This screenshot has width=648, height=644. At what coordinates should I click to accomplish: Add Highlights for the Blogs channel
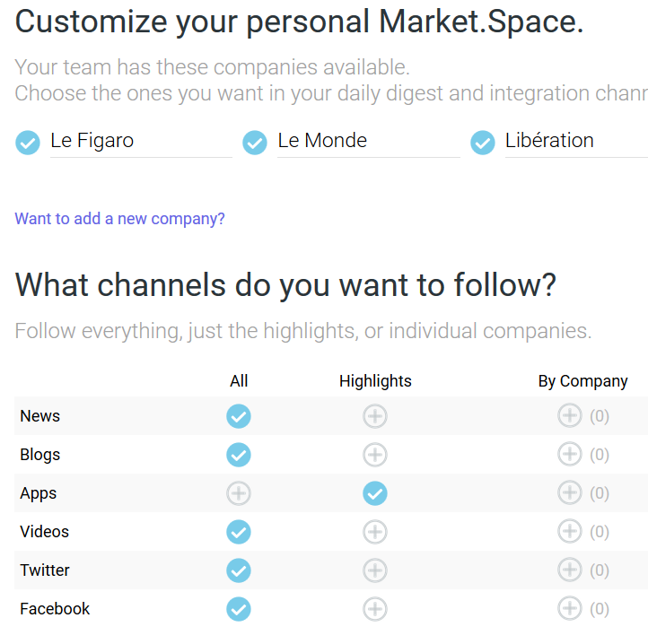[x=375, y=455]
